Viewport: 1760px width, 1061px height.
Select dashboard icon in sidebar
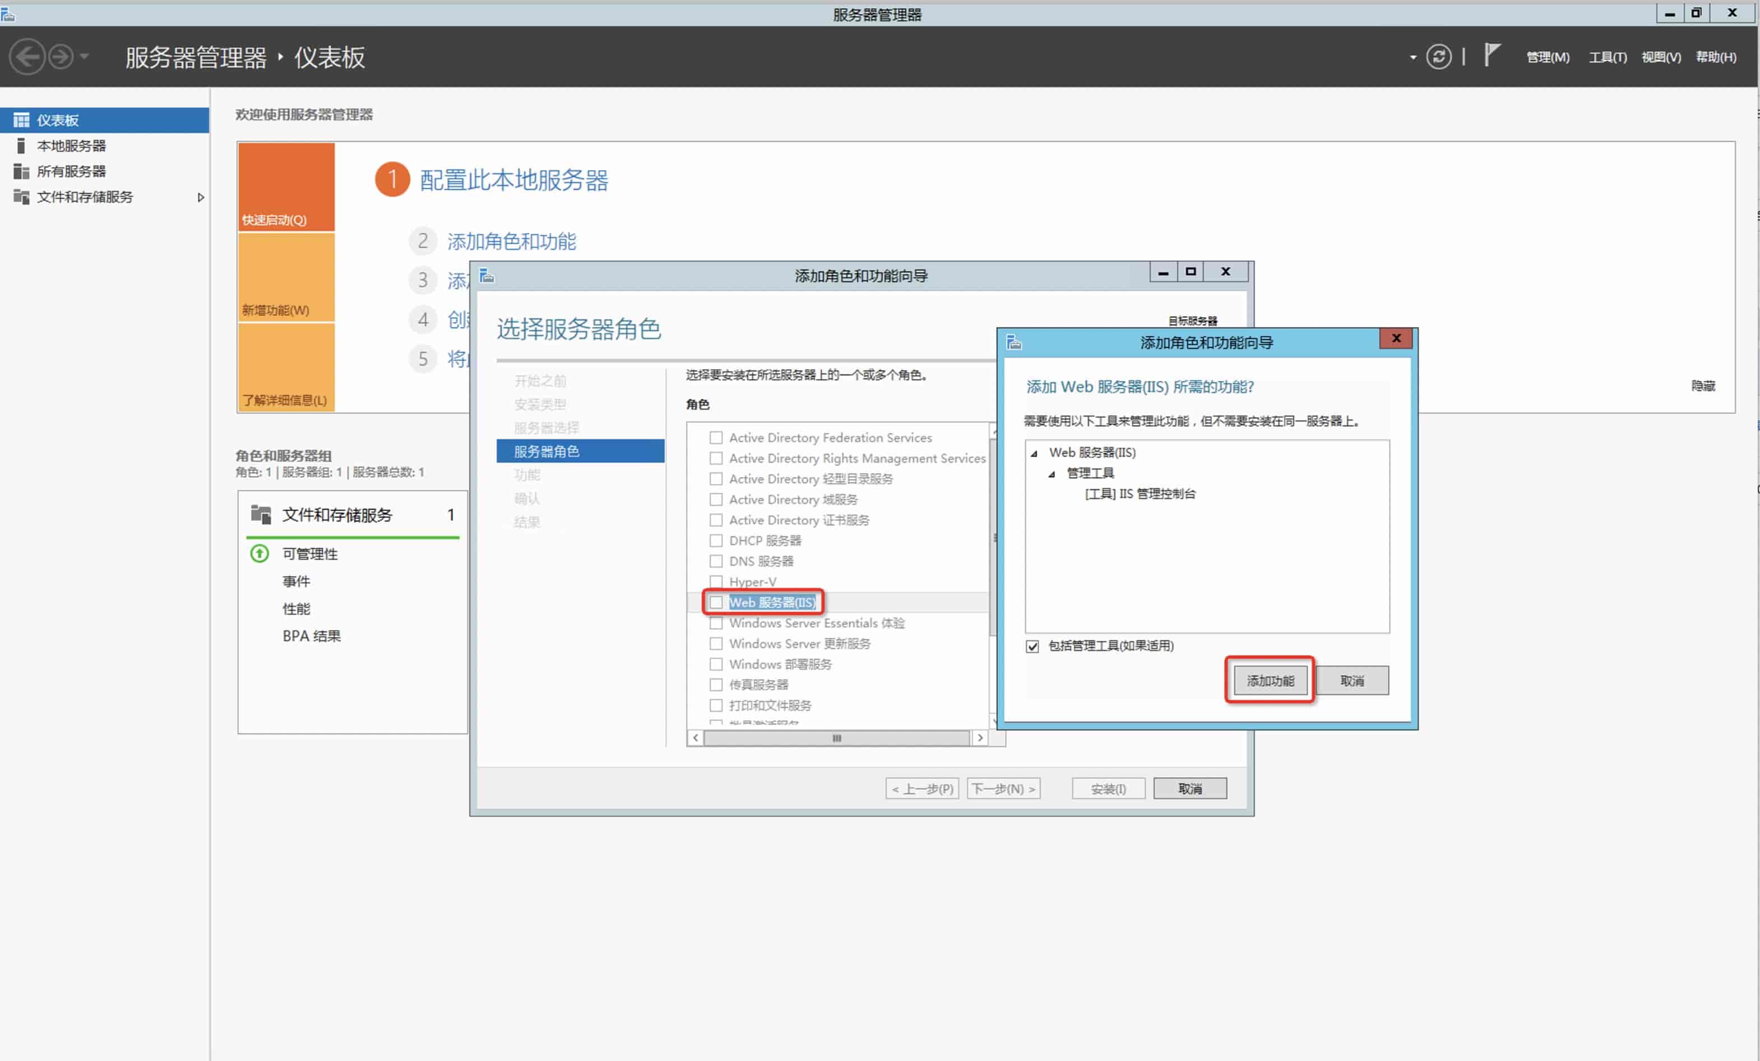click(x=21, y=120)
